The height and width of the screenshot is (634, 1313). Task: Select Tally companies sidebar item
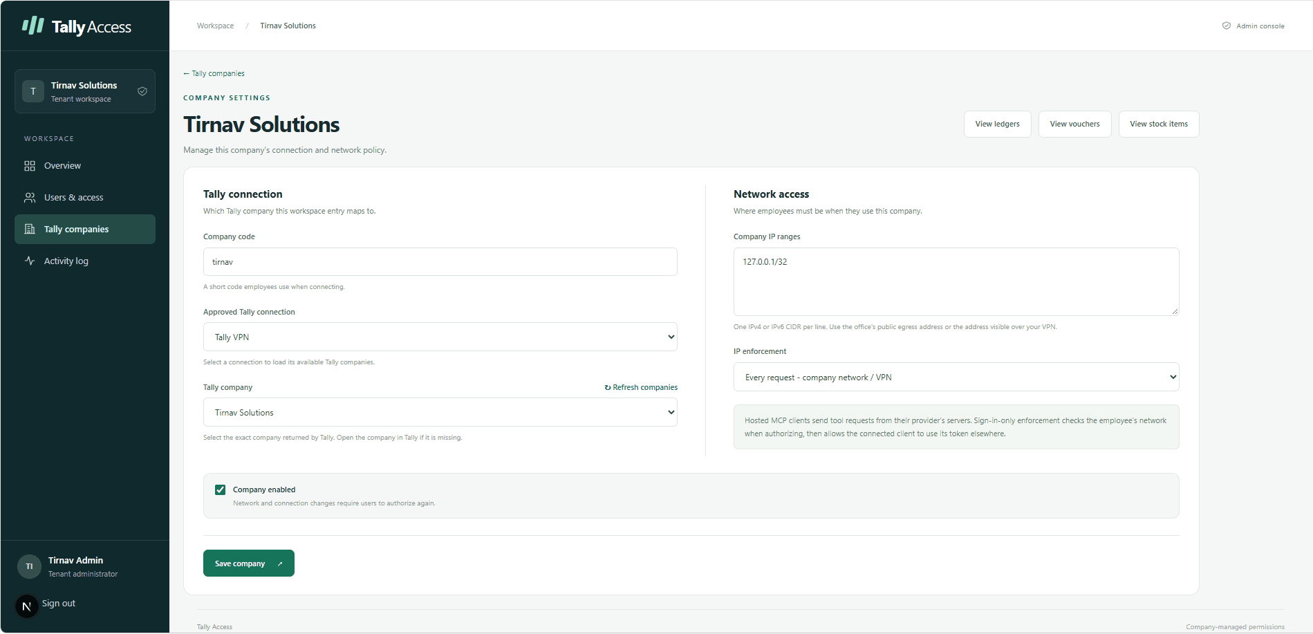[85, 230]
